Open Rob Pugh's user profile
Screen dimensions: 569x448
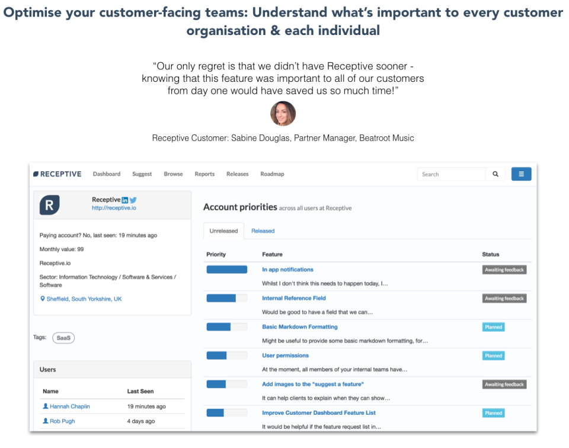point(62,421)
